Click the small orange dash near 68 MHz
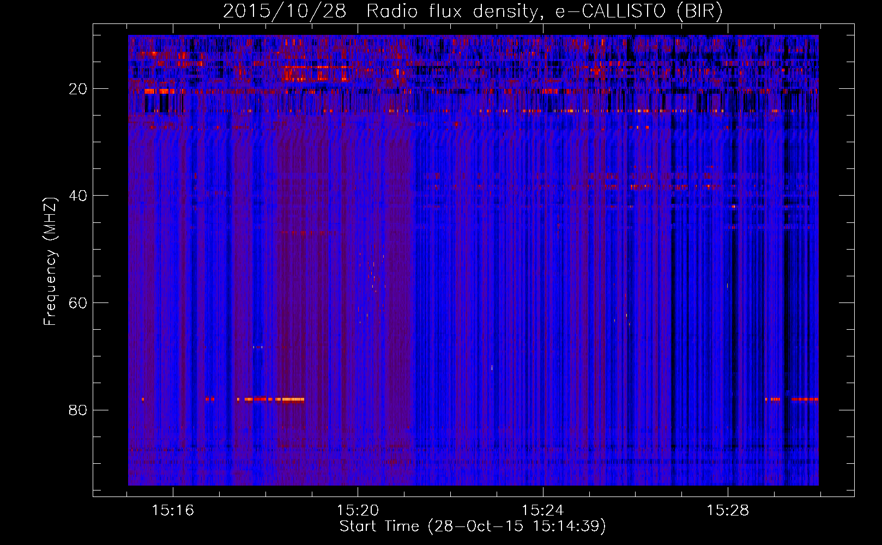This screenshot has height=545, width=882. coord(258,347)
